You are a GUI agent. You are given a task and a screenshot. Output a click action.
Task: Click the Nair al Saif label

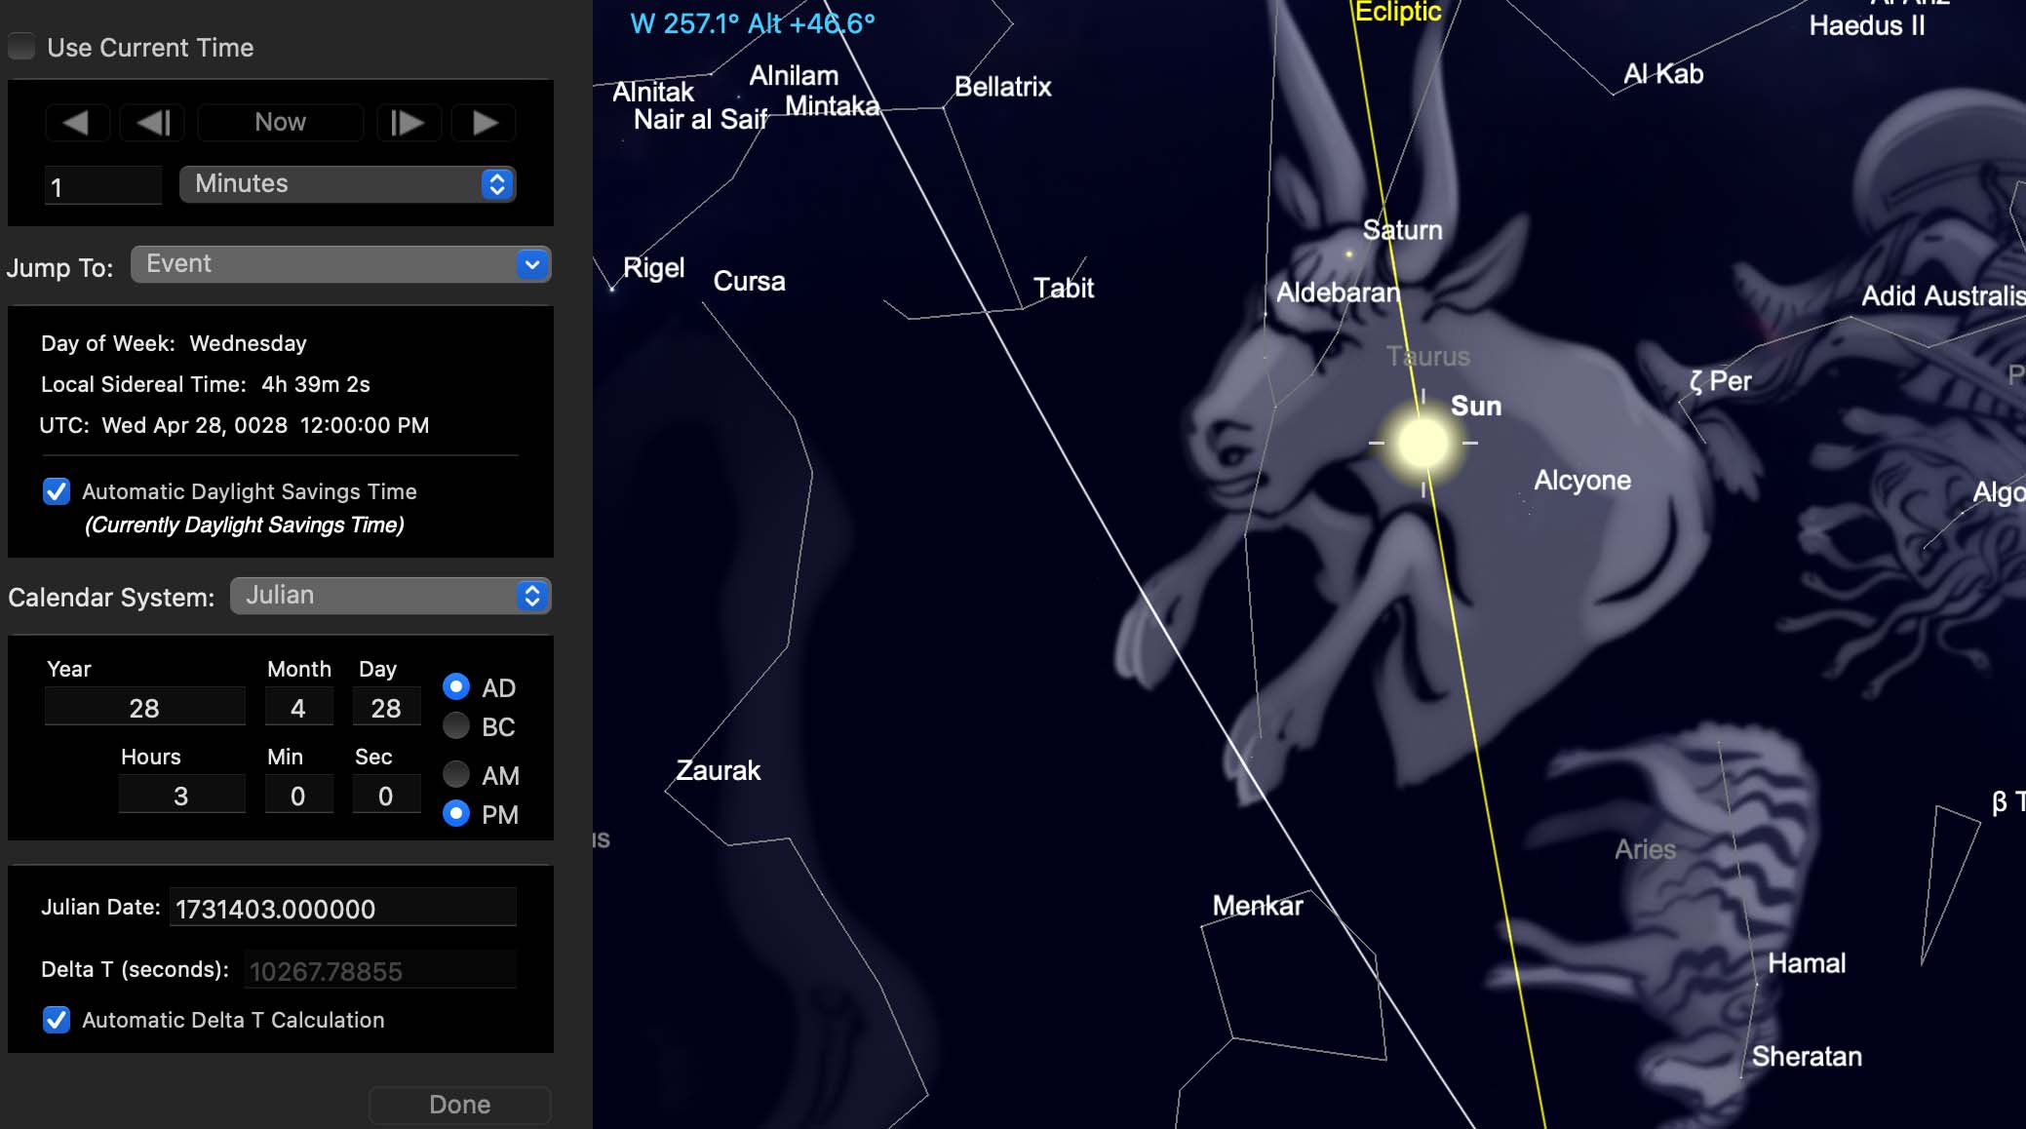[x=700, y=119]
